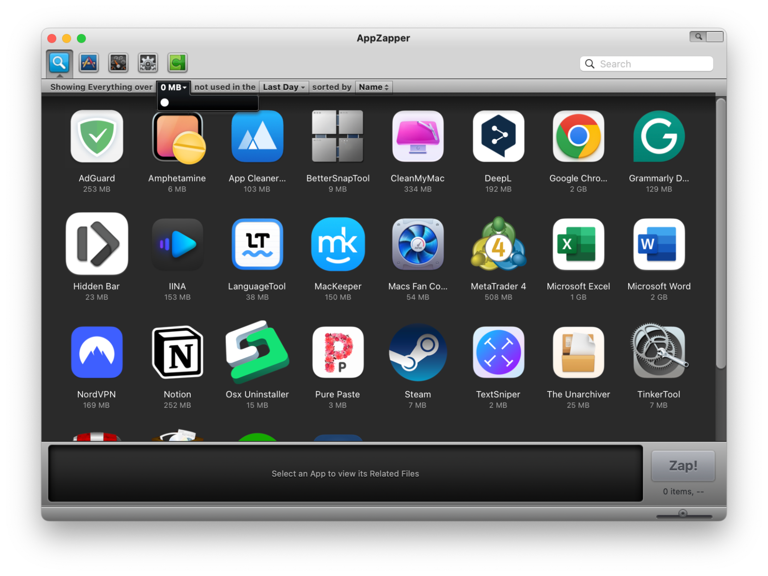Viewport: 768px width, 576px height.
Task: Click inside the Search input field
Action: coord(653,64)
